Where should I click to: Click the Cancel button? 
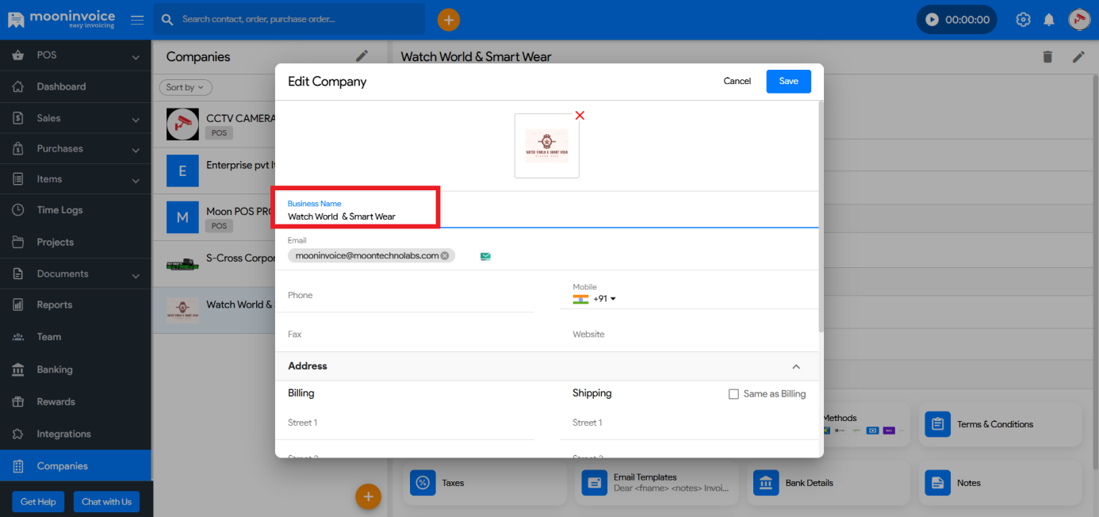pyautogui.click(x=737, y=81)
